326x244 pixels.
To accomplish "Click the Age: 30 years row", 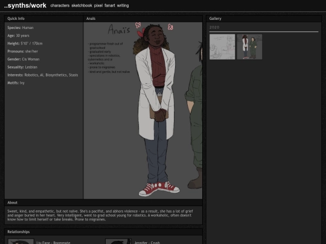I will [x=18, y=36].
